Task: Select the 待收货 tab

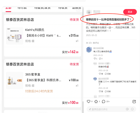Action: tap(63, 8)
